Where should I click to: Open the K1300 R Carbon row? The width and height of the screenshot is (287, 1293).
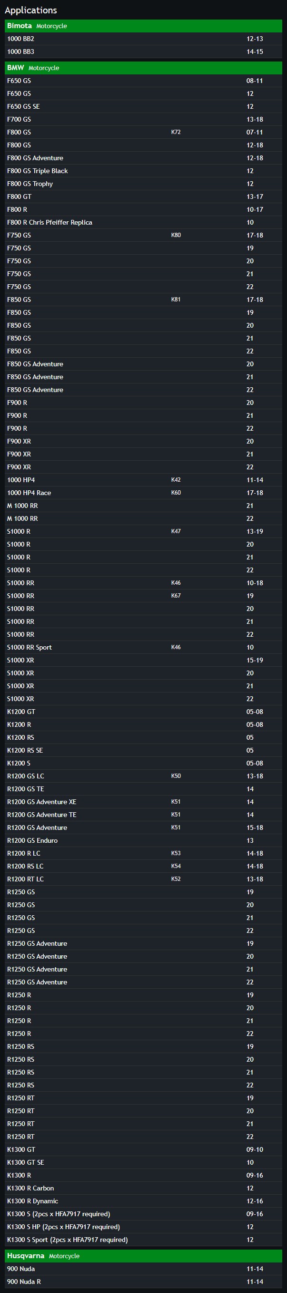(x=143, y=1189)
